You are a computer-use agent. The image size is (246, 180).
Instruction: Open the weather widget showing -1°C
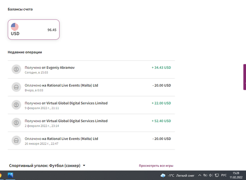(x=177, y=175)
